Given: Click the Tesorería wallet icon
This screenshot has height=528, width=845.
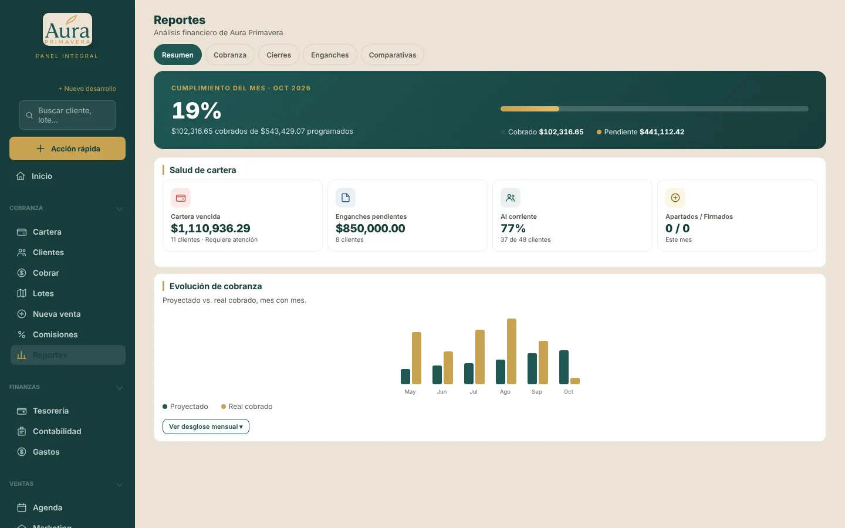Looking at the screenshot, I should click(22, 411).
